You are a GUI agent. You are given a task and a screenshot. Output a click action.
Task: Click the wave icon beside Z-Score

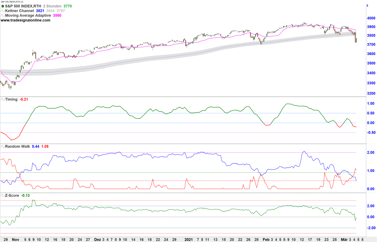pos(3,195)
